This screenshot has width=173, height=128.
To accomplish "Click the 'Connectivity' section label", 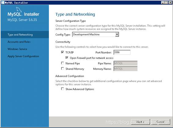I will [x=63, y=42].
